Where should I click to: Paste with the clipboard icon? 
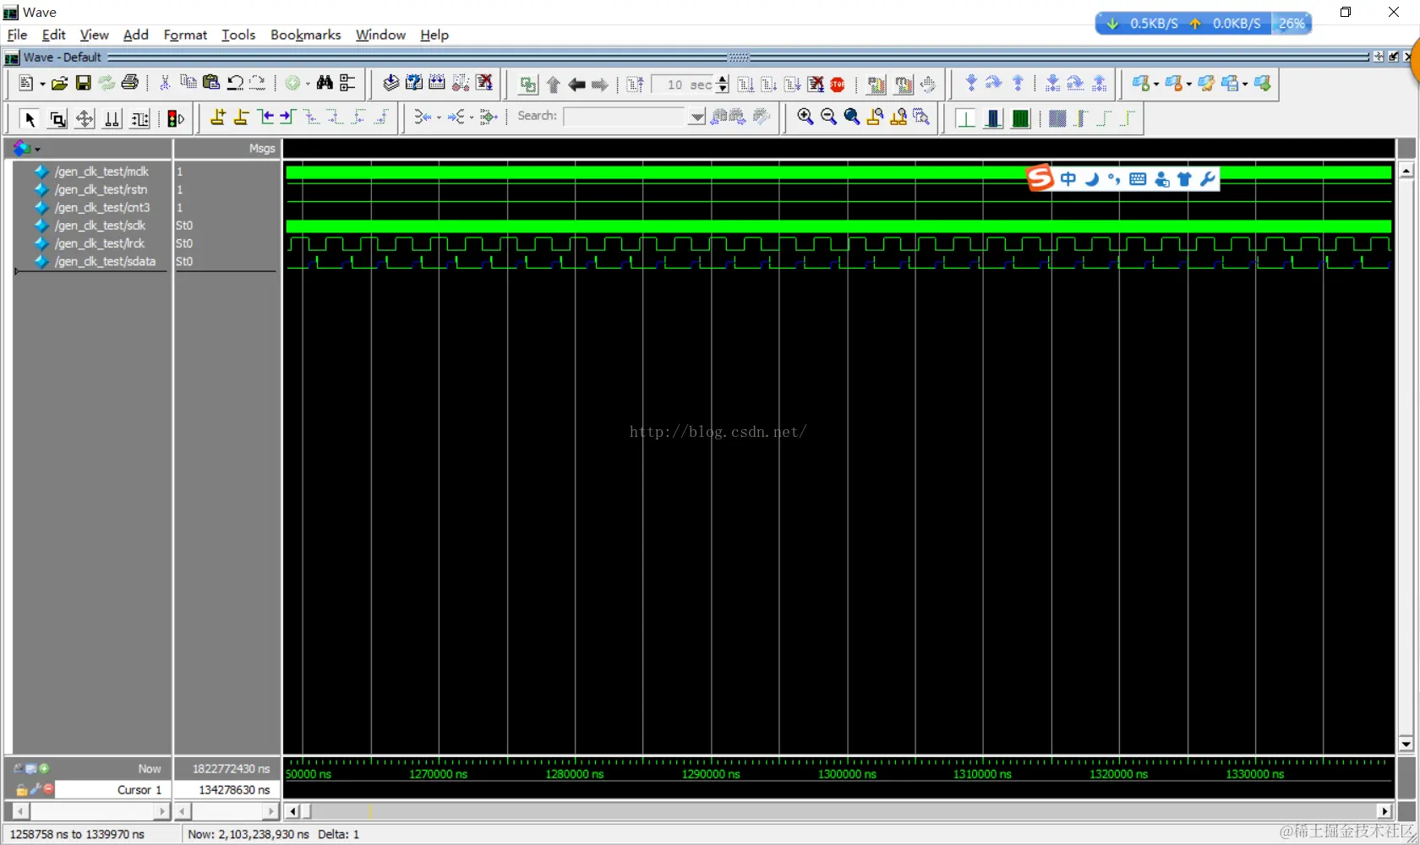click(x=211, y=83)
